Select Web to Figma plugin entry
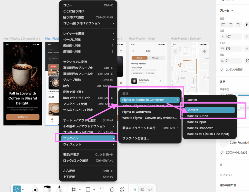249x192 pixels. pyautogui.click(x=150, y=118)
